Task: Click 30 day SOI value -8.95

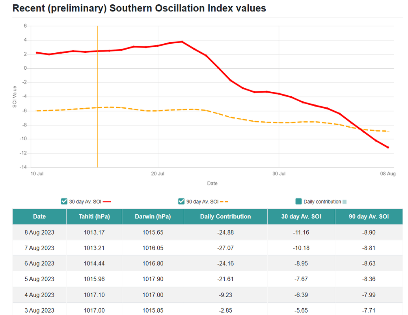Action: 301,263
